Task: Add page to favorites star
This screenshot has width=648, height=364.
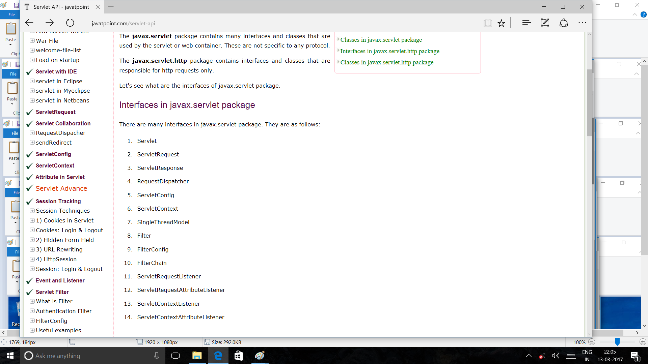Action: tap(501, 23)
